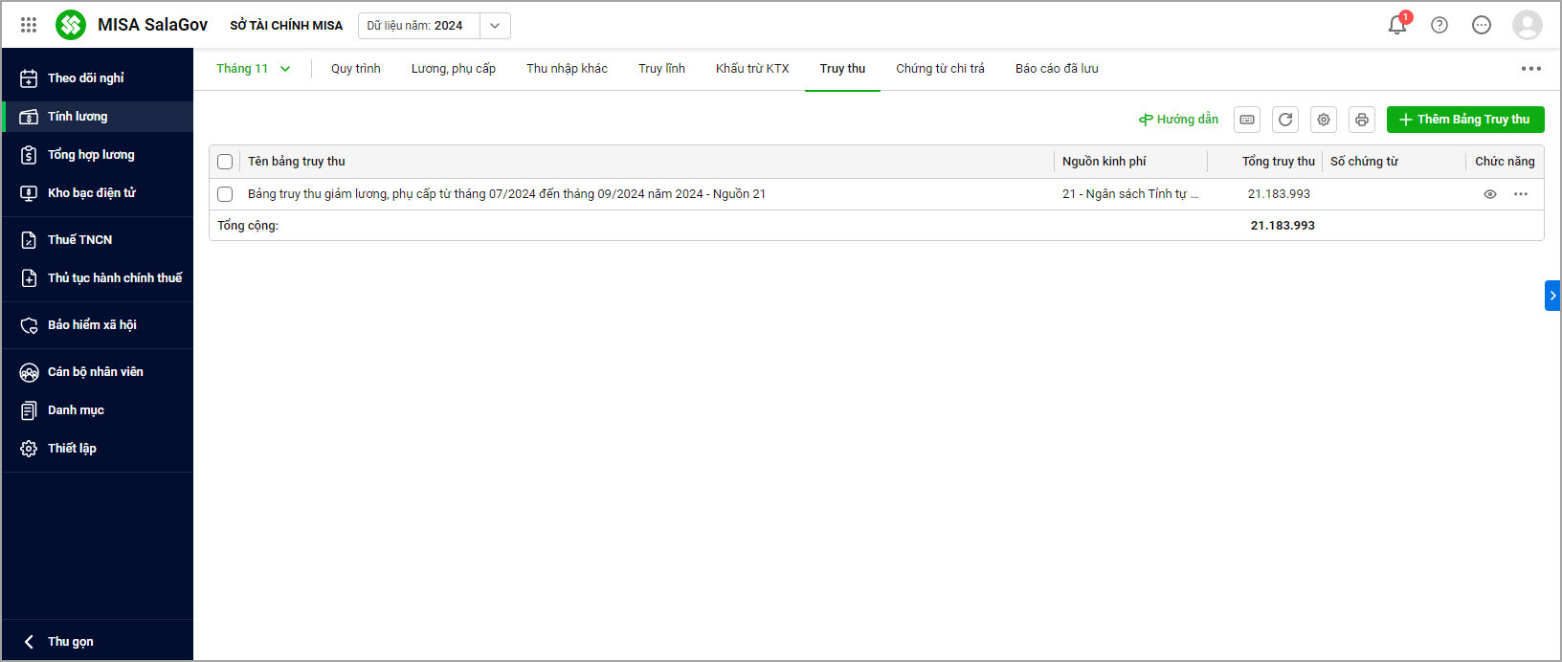Refresh the Truy thu table

1285,120
